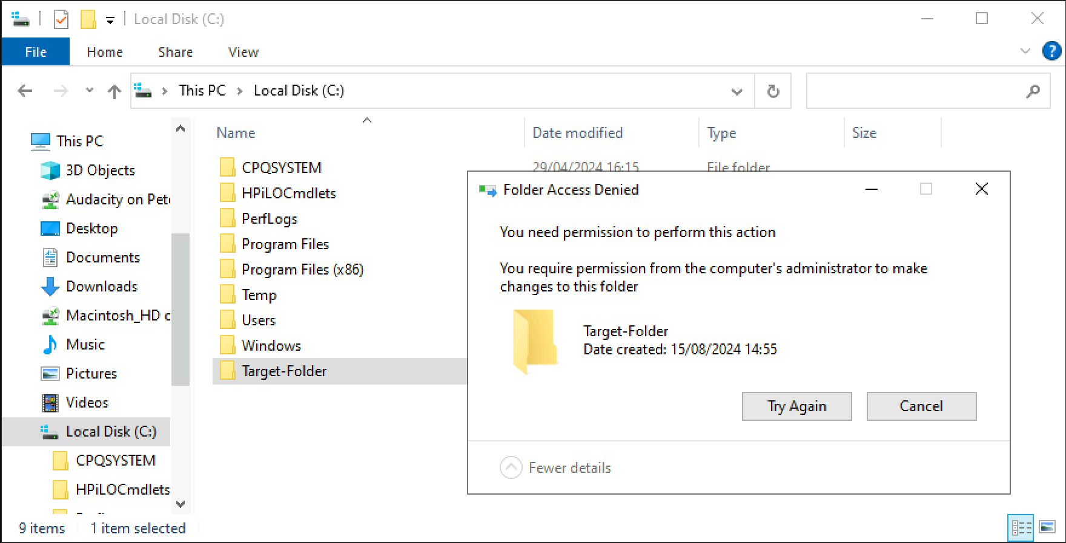Click the New Folder quick access icon
The height and width of the screenshot is (543, 1066).
click(88, 19)
